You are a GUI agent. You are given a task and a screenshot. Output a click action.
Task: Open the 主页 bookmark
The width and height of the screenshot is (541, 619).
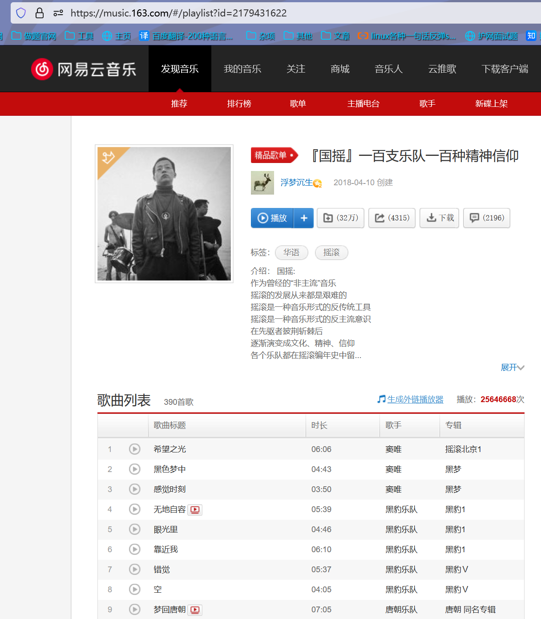(x=117, y=36)
